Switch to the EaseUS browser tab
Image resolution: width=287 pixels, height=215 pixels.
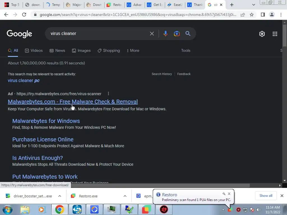point(175,5)
